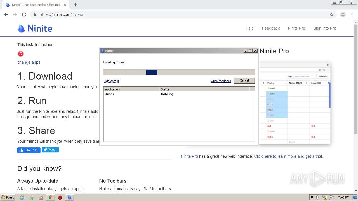
Task: Close the Ninite iTunes browser tab
Action: coord(65,5)
